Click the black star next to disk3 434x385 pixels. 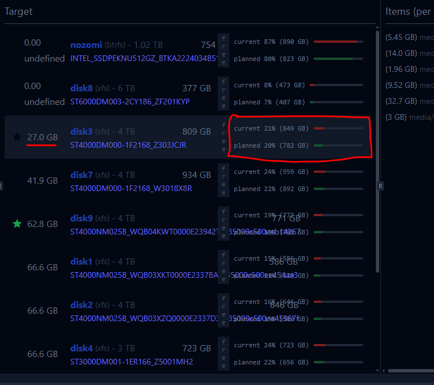[x=17, y=137]
